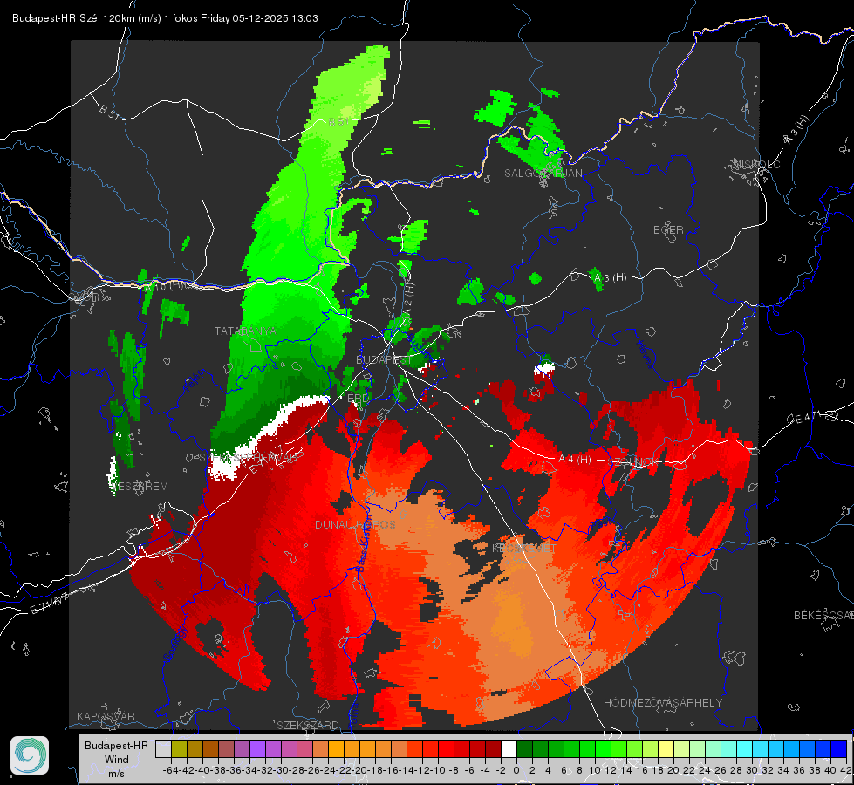The width and height of the screenshot is (854, 785).
Task: Click the SZEKSZÁRD city label
Action: (x=308, y=725)
